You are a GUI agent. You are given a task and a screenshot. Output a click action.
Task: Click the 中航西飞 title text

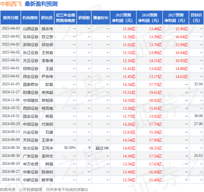11,4
